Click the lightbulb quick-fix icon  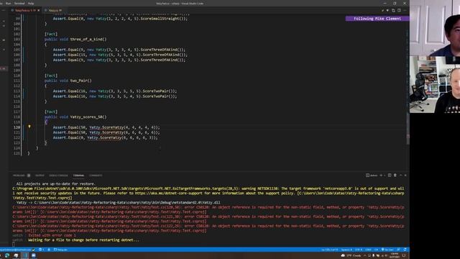29,127
